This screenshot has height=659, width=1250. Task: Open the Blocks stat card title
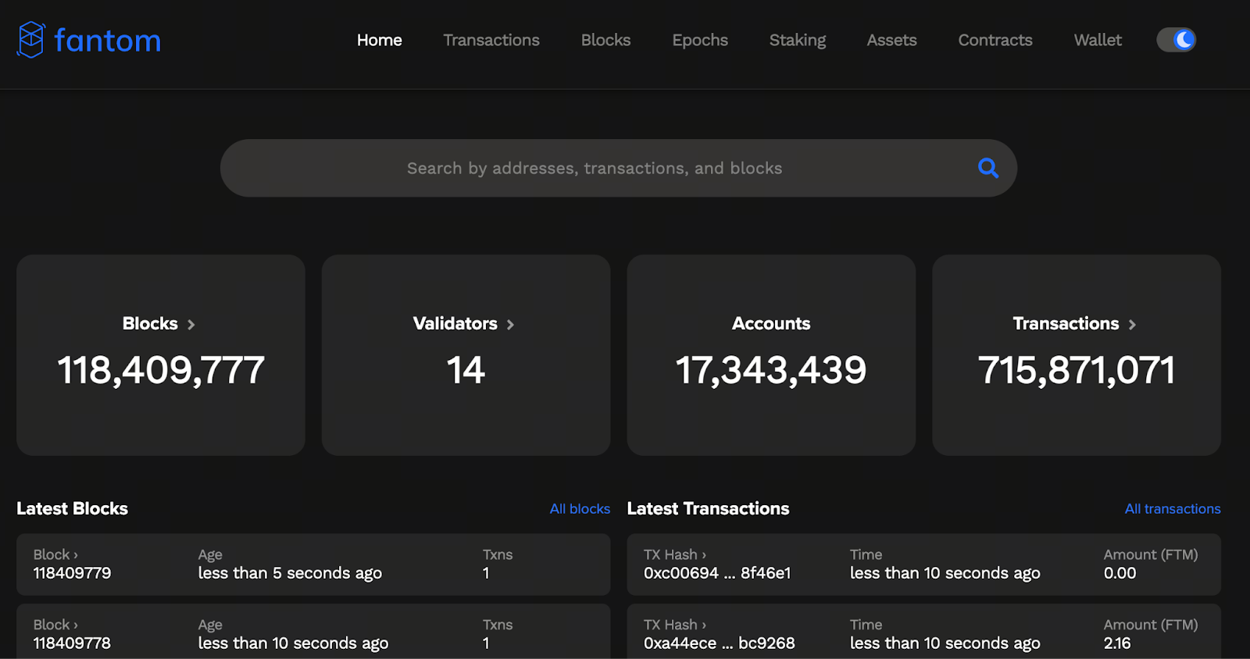(150, 323)
